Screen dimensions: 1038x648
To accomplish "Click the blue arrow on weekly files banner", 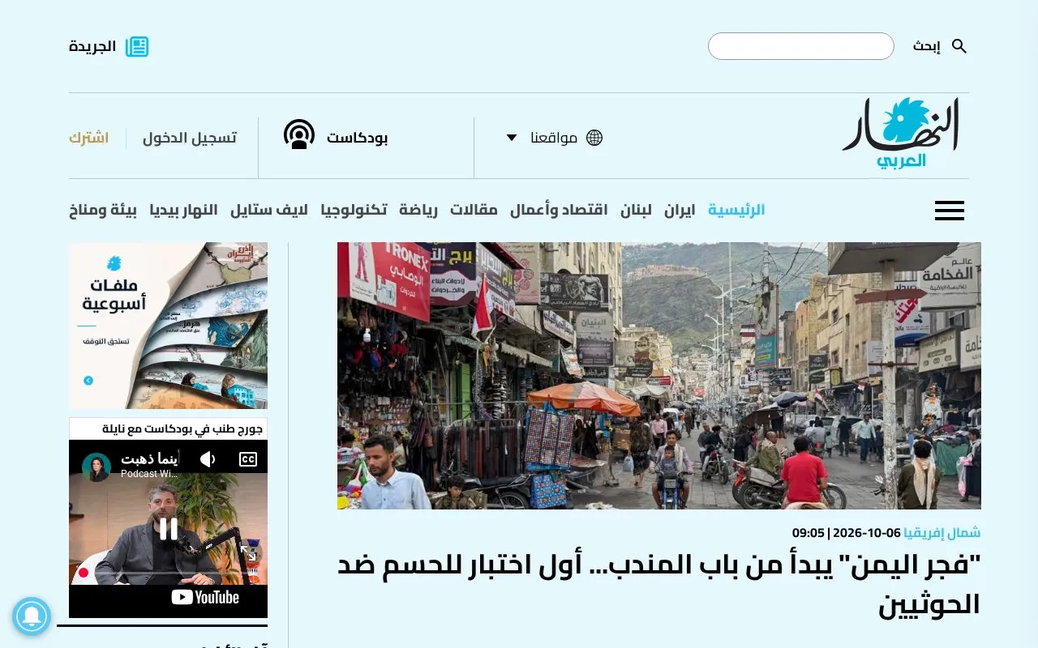I will [88, 381].
